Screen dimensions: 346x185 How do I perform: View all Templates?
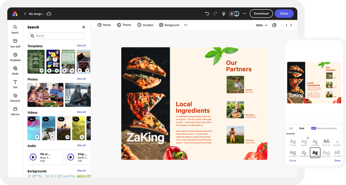[81, 46]
